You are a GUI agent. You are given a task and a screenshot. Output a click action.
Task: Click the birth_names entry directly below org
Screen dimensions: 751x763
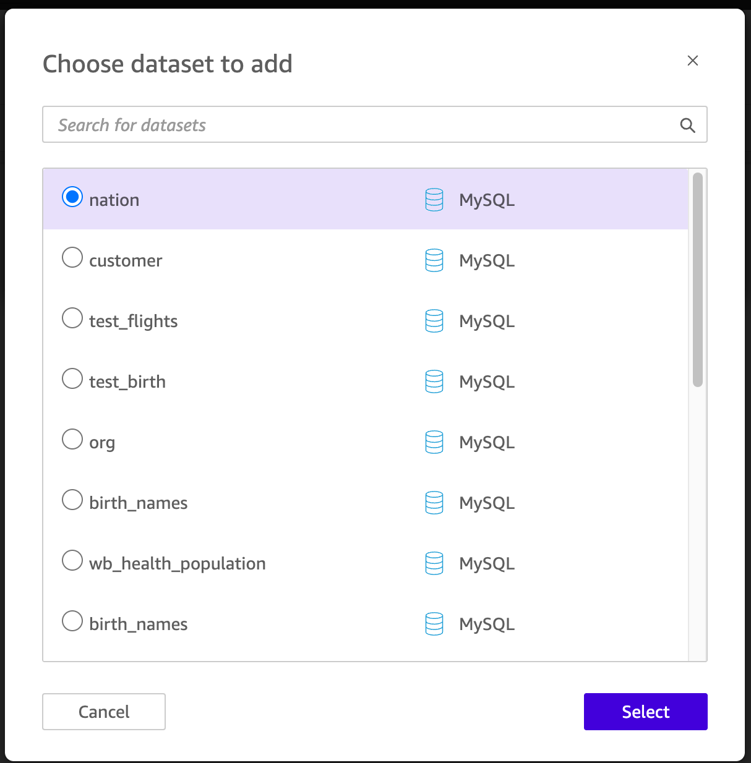click(138, 503)
